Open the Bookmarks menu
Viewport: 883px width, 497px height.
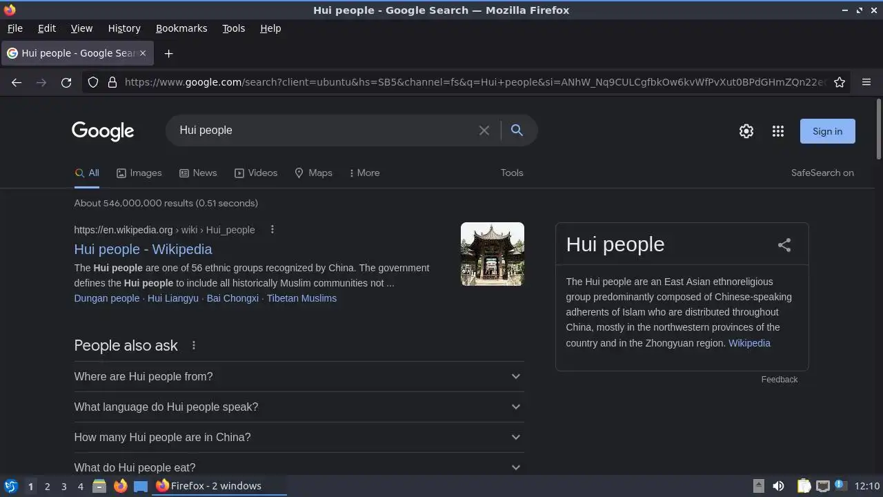click(x=181, y=28)
